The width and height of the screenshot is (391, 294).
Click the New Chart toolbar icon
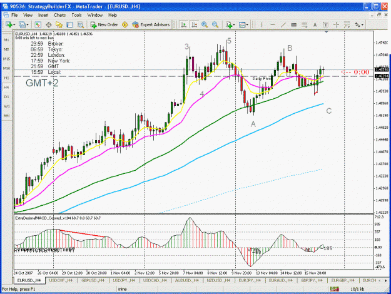(x=9, y=24)
